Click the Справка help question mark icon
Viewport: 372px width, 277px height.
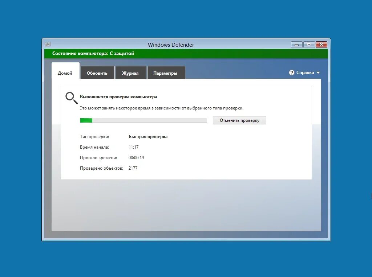point(292,73)
